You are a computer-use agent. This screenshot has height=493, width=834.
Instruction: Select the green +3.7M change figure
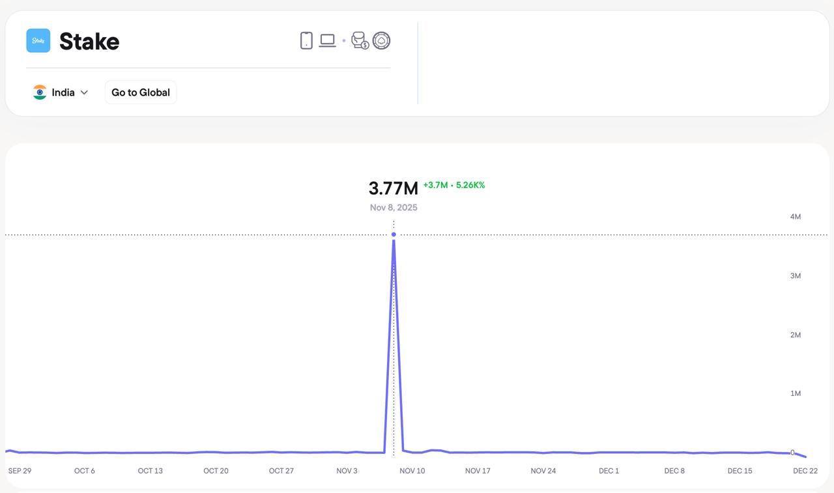coord(435,185)
